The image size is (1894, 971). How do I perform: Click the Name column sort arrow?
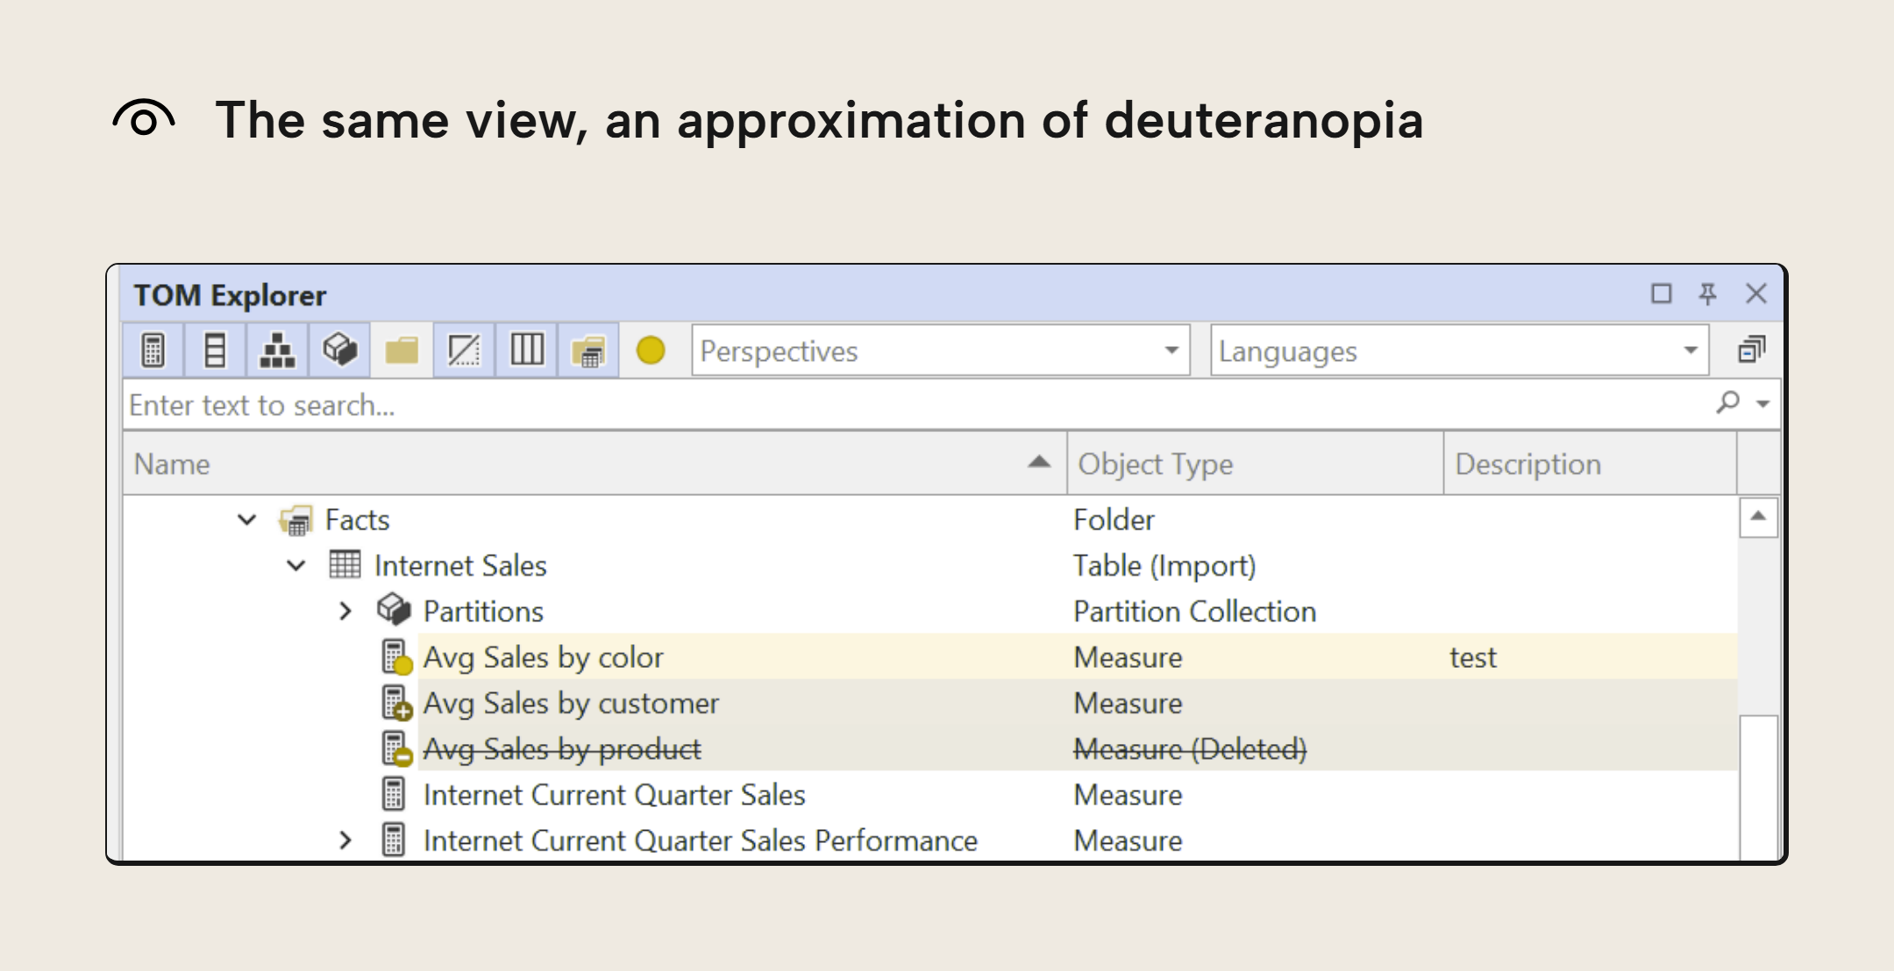(1039, 462)
